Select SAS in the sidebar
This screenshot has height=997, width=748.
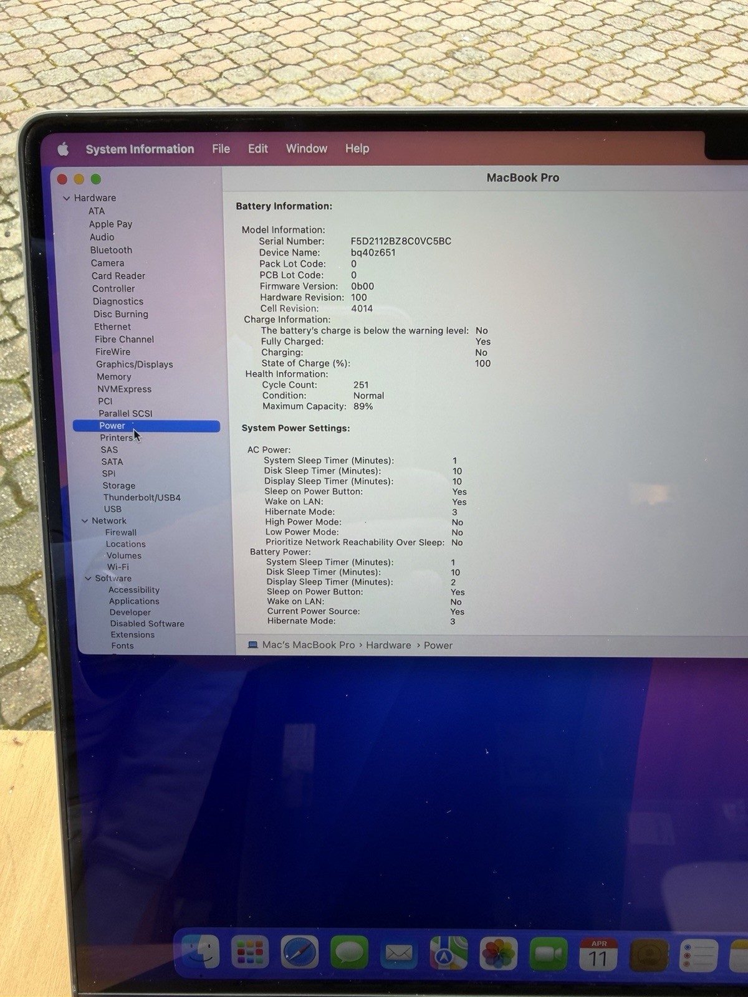click(109, 449)
